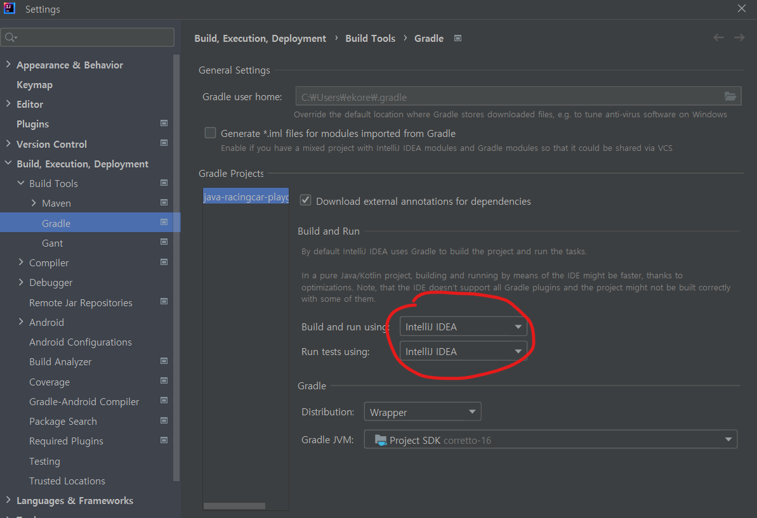This screenshot has width=757, height=518.
Task: Navigate back with left arrow
Action: click(718, 37)
